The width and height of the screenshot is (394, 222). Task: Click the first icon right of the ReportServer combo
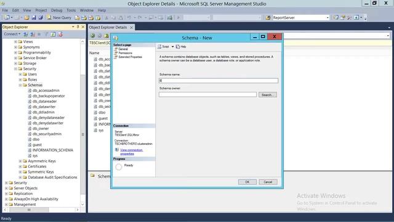click(336, 18)
